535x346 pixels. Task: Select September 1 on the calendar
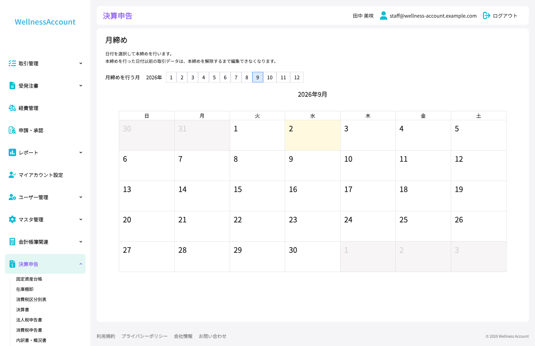point(257,135)
